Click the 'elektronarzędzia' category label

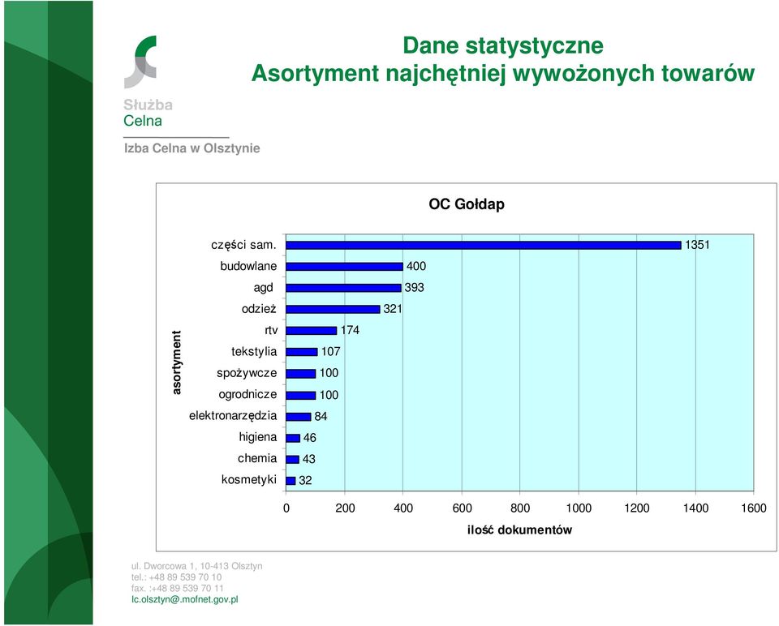pos(233,415)
